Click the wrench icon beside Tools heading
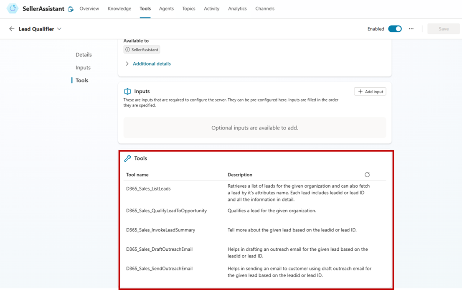 click(x=128, y=158)
